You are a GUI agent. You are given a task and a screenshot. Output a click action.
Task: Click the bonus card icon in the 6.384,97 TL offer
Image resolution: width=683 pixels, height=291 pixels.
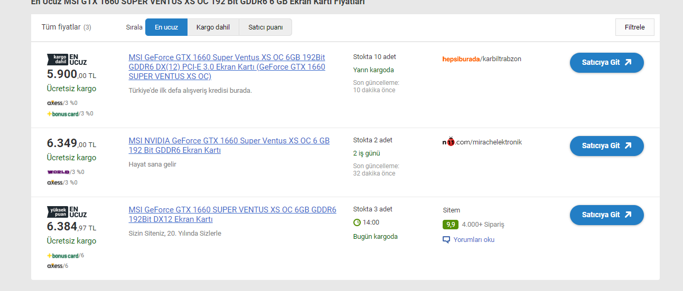[x=63, y=256]
